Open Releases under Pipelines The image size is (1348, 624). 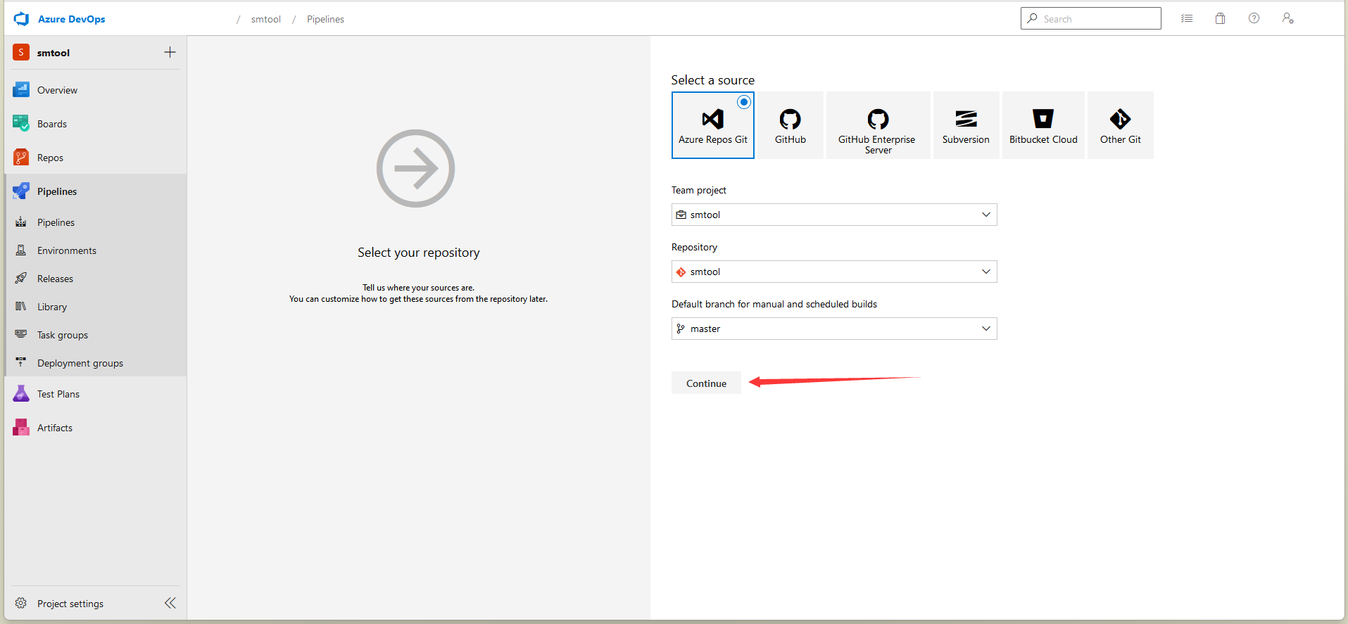click(x=55, y=279)
